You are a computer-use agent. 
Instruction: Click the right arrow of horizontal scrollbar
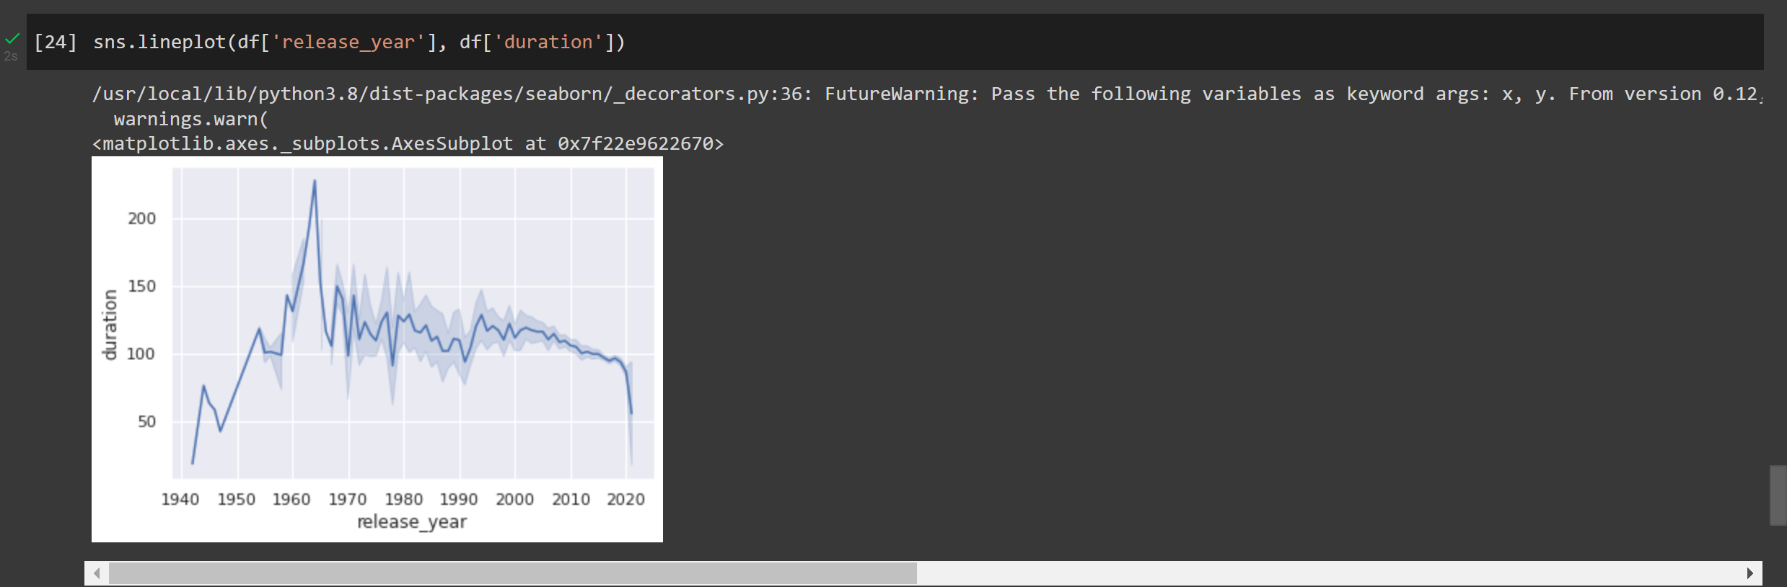coord(1749,573)
